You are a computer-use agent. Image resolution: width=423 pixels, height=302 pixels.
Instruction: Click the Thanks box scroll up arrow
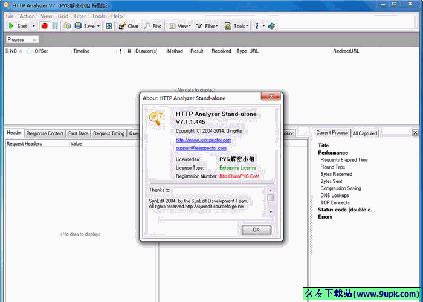click(x=270, y=191)
